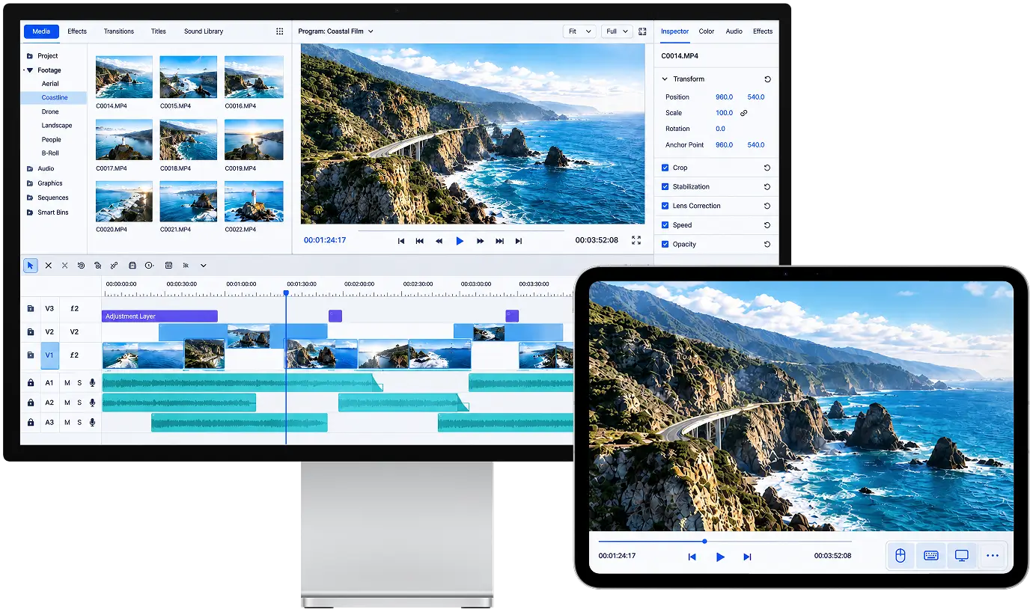1033x612 pixels.
Task: Select the Adjustment Layer clip on V3
Action: click(x=159, y=316)
